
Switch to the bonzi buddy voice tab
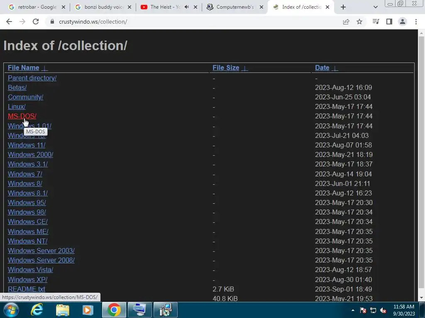pyautogui.click(x=103, y=7)
